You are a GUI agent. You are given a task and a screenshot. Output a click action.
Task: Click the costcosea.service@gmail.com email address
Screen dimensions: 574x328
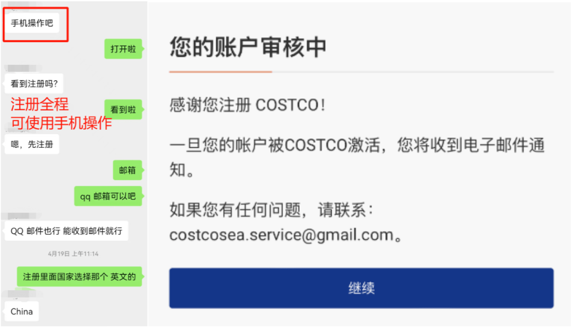[x=281, y=235]
